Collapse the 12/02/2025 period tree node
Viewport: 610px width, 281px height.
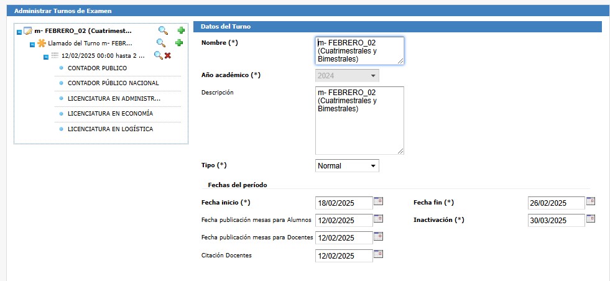click(45, 57)
